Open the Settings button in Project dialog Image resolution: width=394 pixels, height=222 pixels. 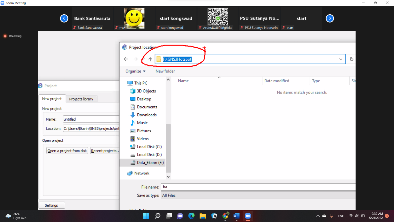(x=51, y=205)
